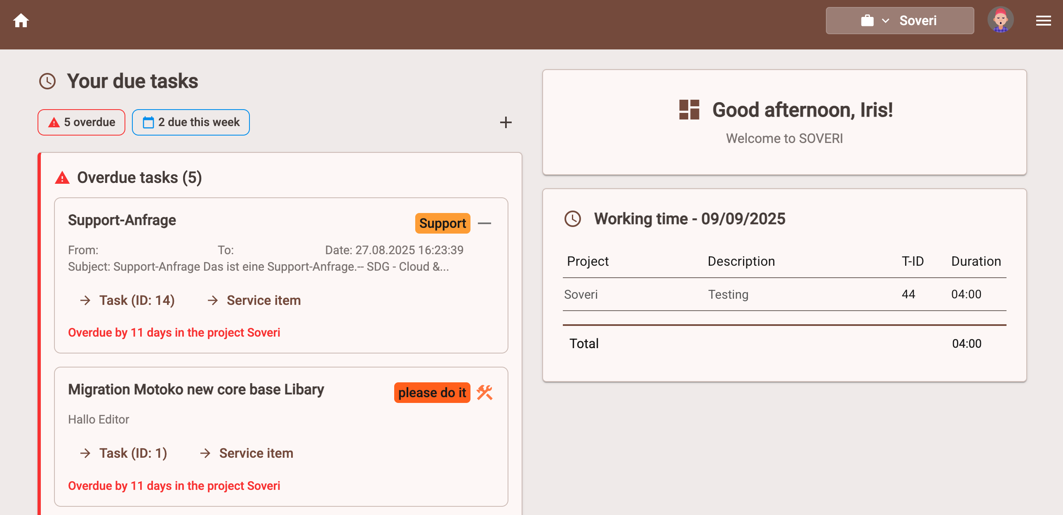Toggle the 2 due this week filter
The height and width of the screenshot is (515, 1063).
coord(190,122)
